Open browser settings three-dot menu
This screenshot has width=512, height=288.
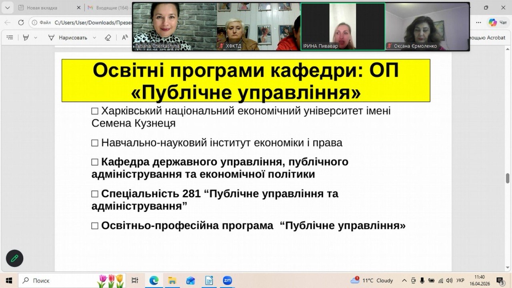click(478, 23)
